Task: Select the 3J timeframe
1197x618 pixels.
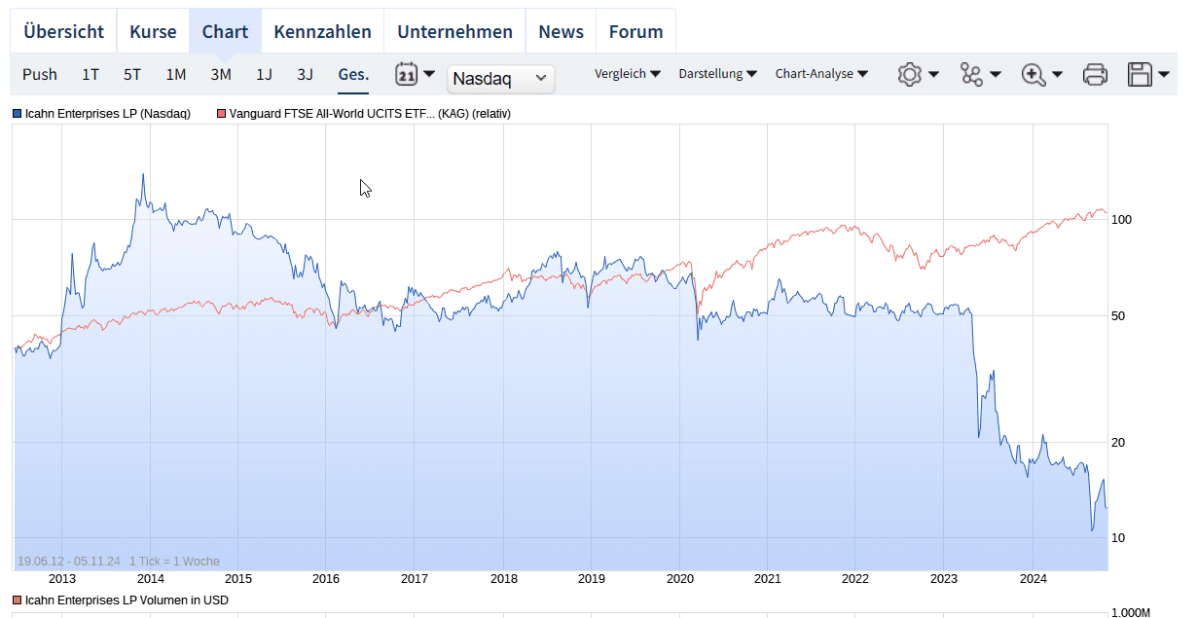Action: point(306,74)
